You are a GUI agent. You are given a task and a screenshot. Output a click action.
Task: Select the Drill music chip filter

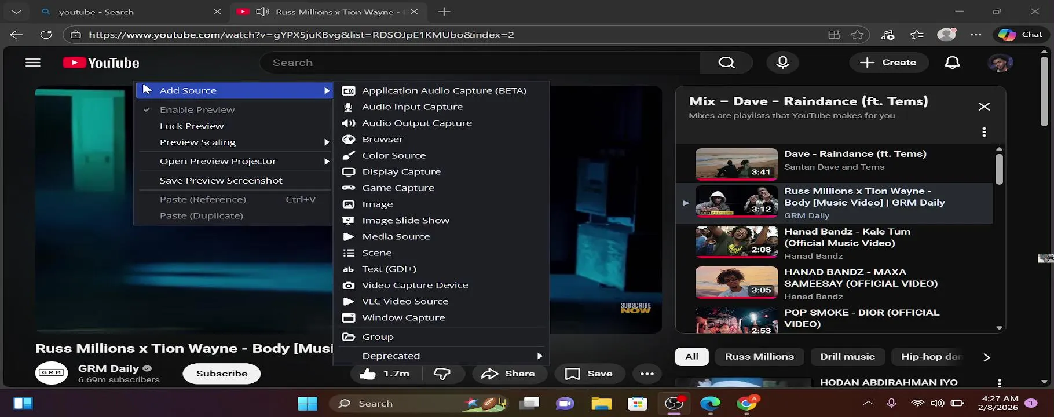point(847,357)
